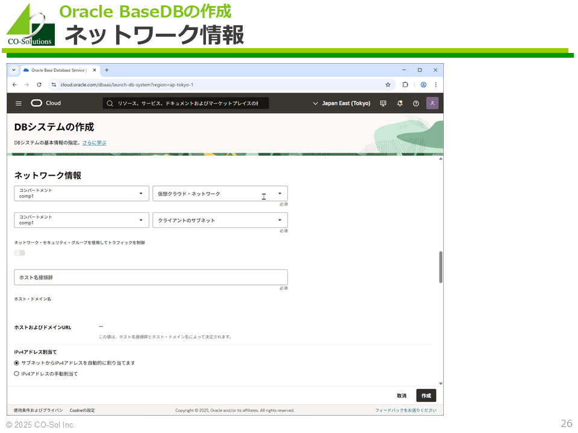Click the ホスト・ドメイン名 label
This screenshot has height=433, width=578.
pyautogui.click(x=33, y=299)
